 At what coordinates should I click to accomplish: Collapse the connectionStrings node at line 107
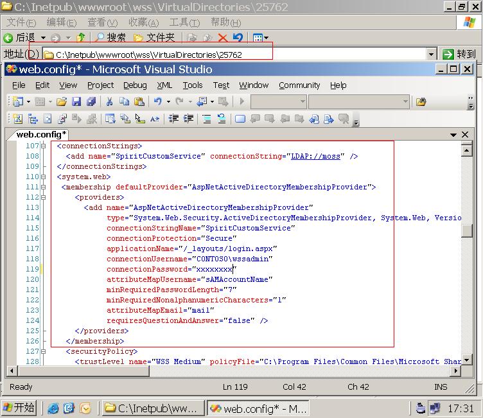[43, 146]
